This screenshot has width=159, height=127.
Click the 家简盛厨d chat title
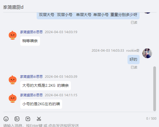tap(13, 7)
